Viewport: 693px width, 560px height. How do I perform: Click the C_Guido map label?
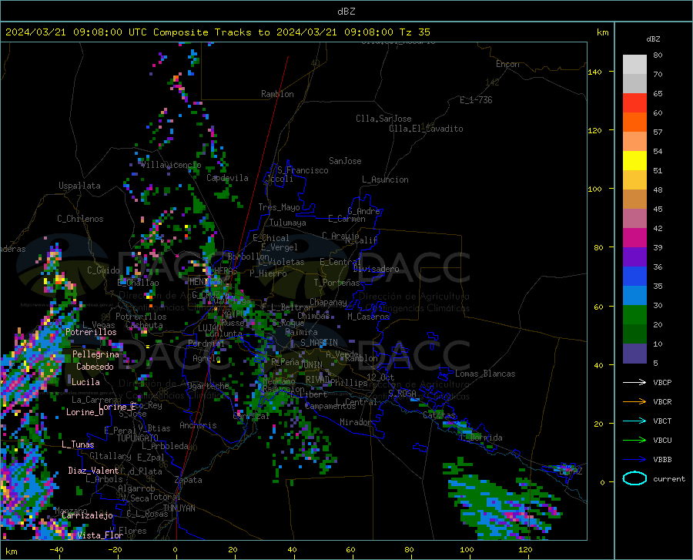(103, 270)
